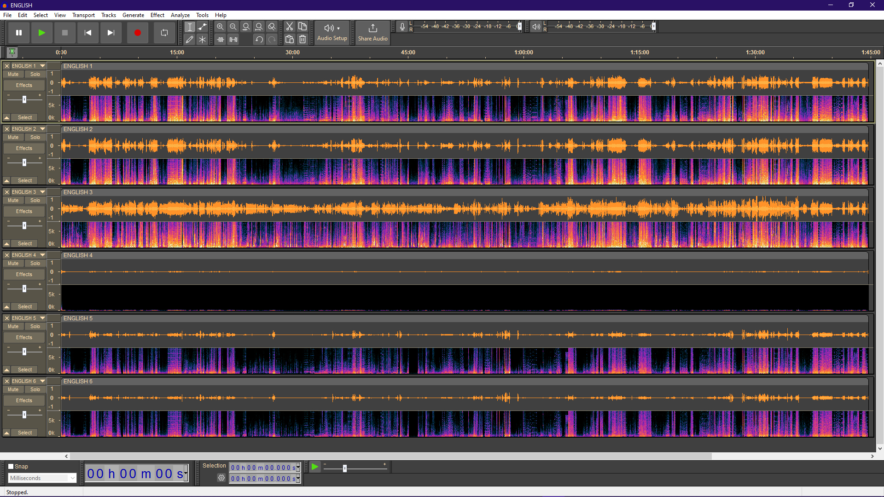Mute the ENGLISH 6 track
Viewport: 884px width, 497px height.
coord(13,389)
